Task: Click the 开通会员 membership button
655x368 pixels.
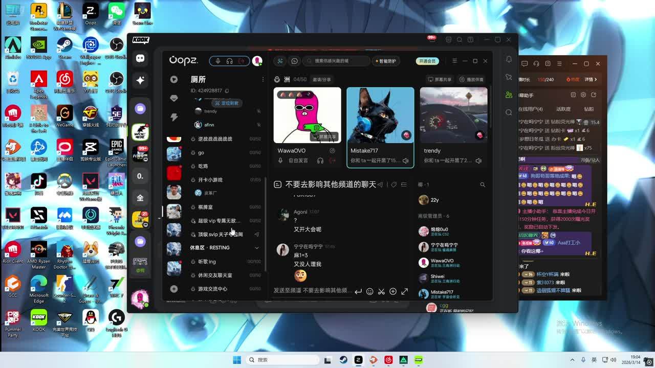Action: 427,61
